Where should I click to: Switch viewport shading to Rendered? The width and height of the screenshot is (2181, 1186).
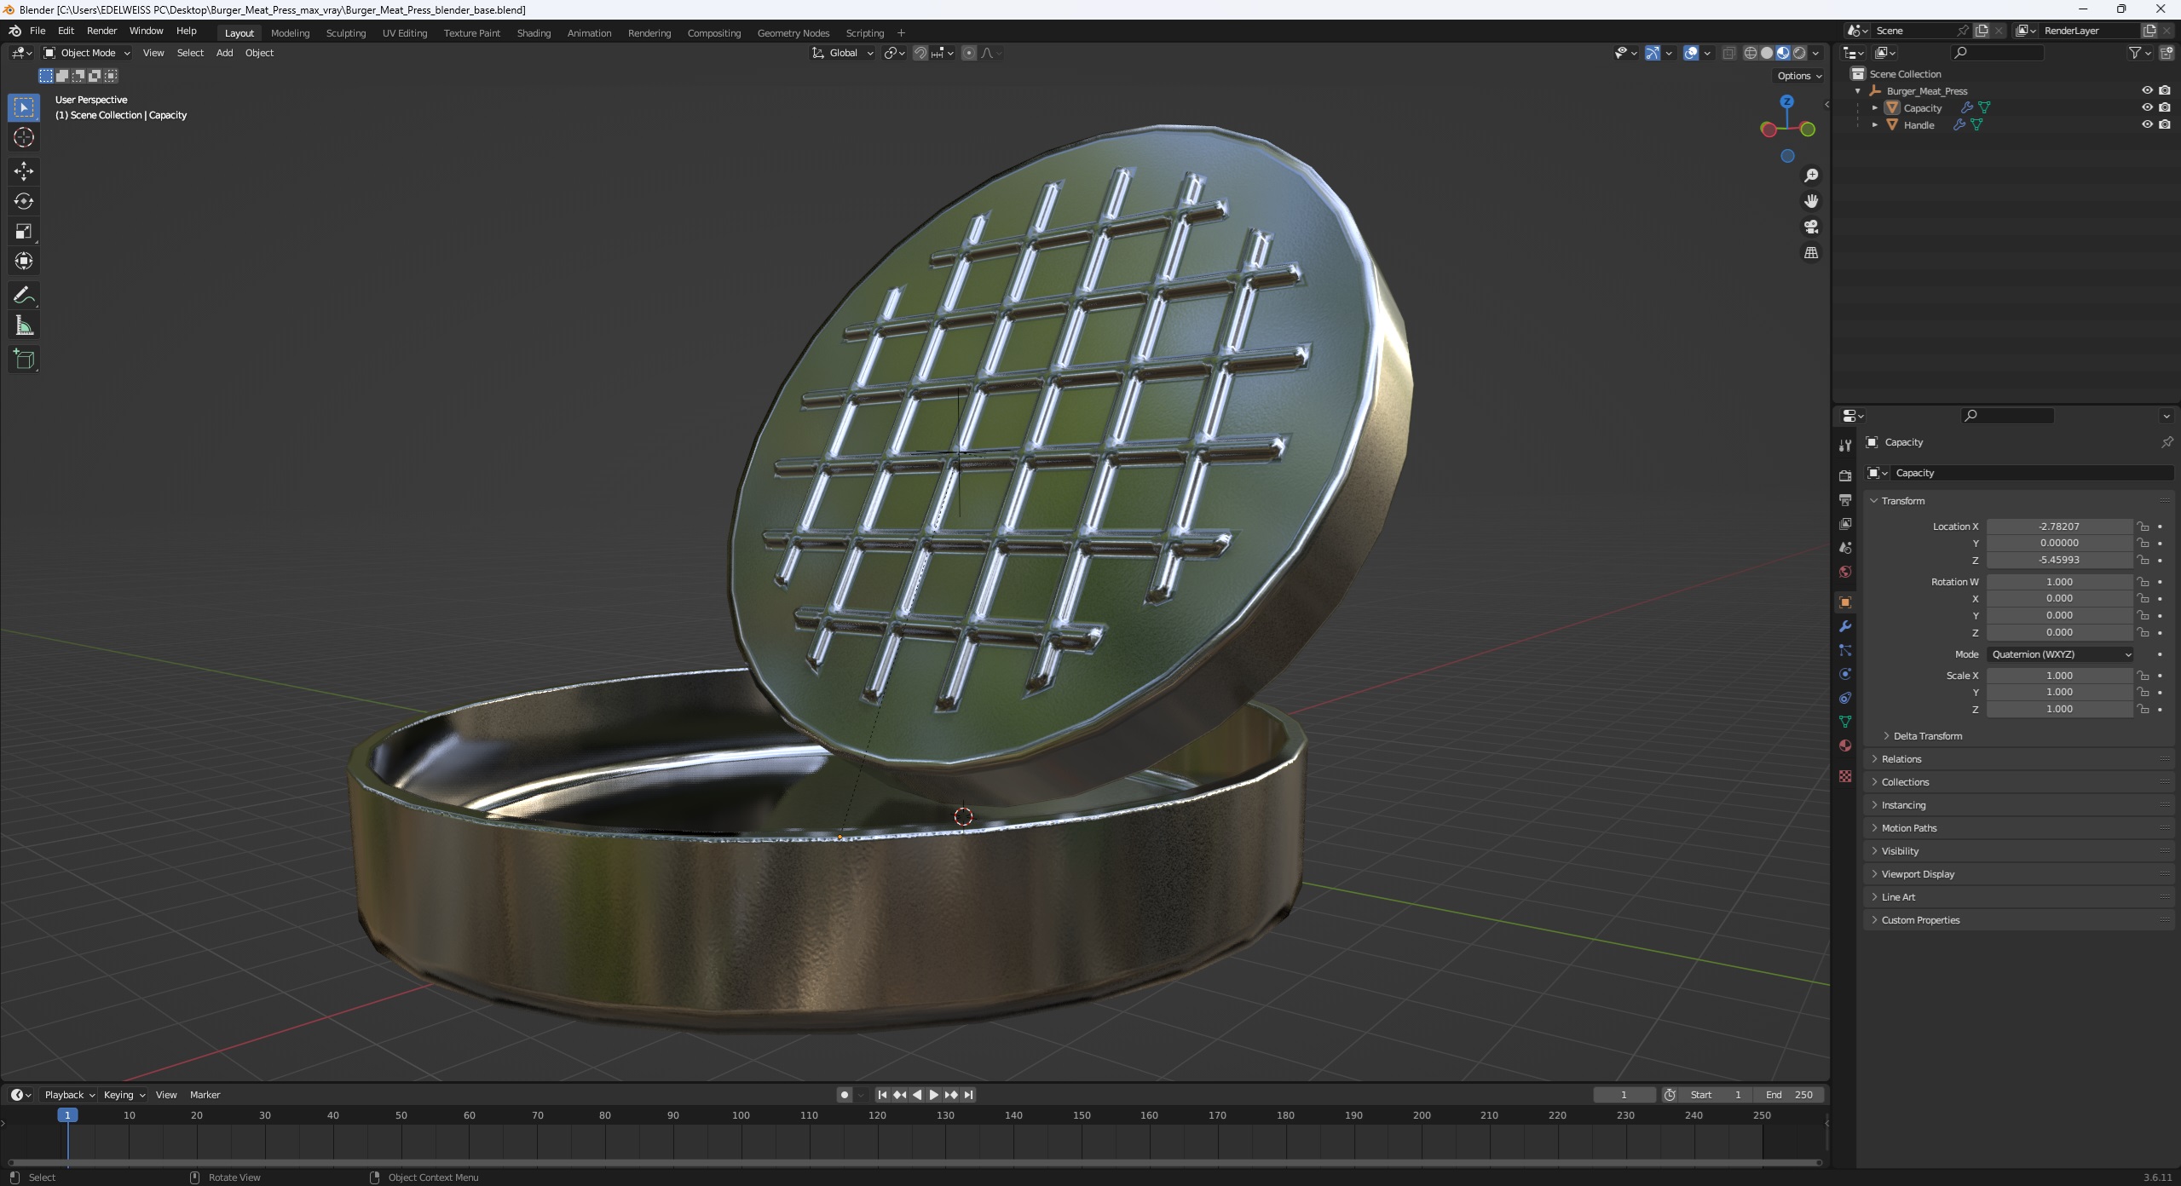click(x=1799, y=53)
